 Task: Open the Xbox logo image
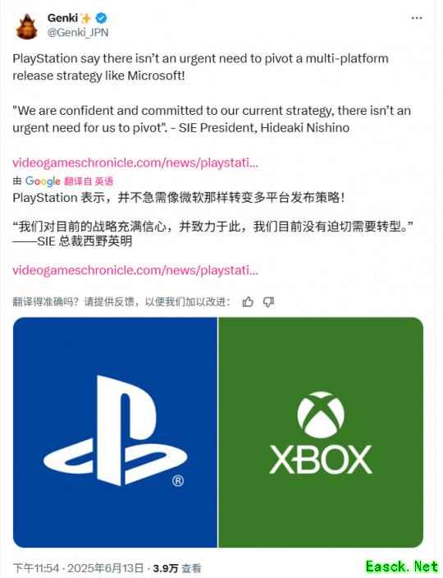tap(321, 432)
